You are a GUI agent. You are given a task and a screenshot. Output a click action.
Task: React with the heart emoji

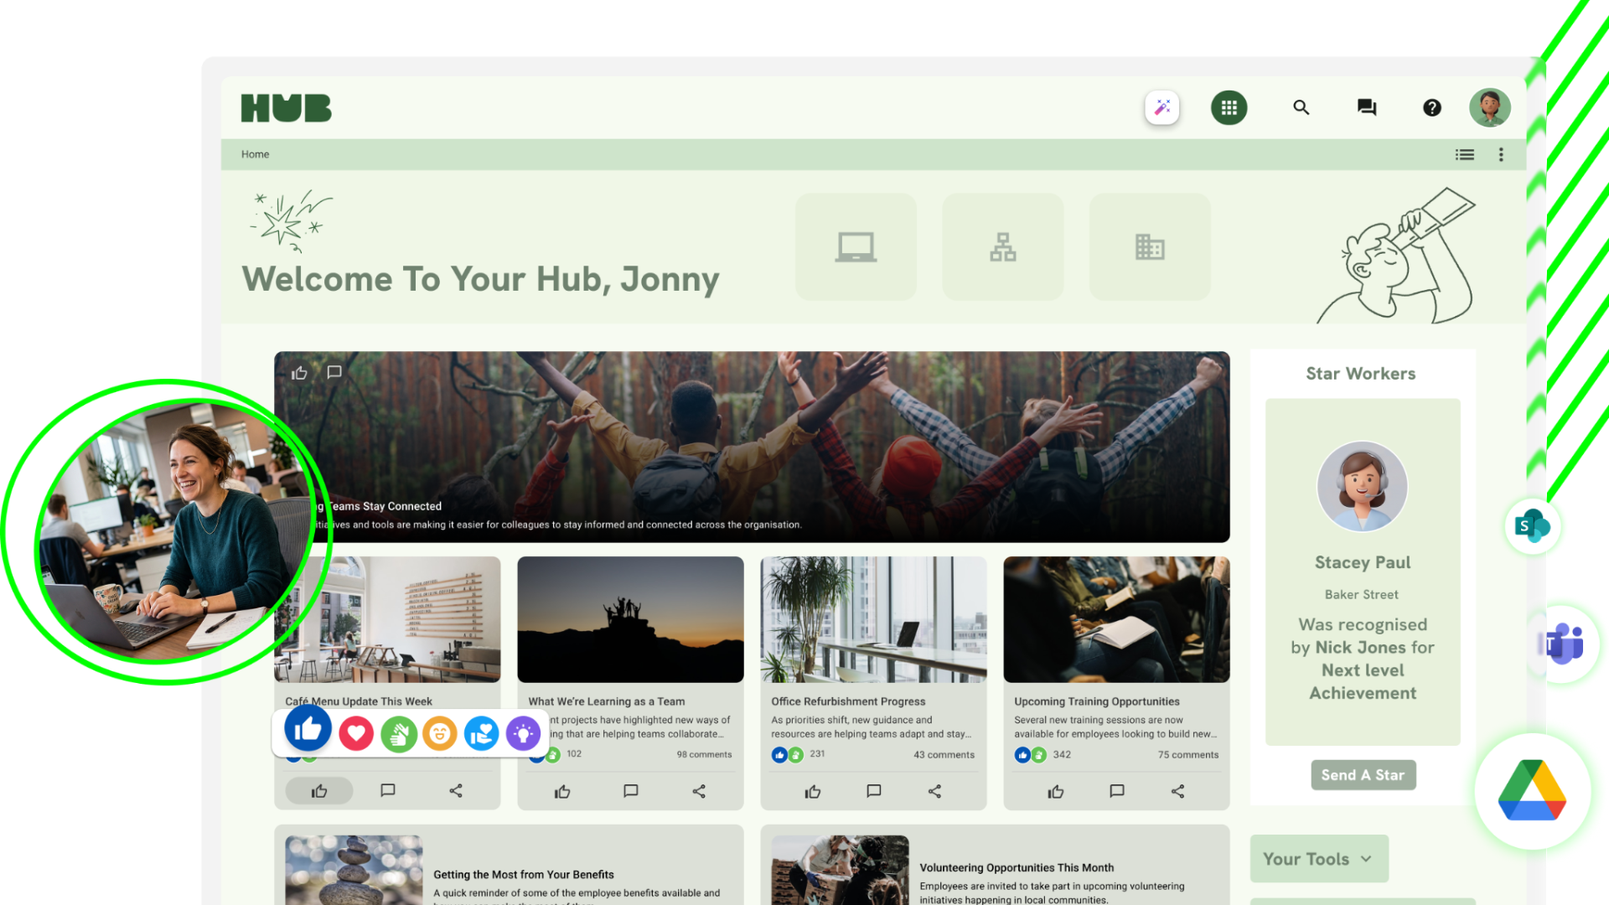pyautogui.click(x=355, y=732)
